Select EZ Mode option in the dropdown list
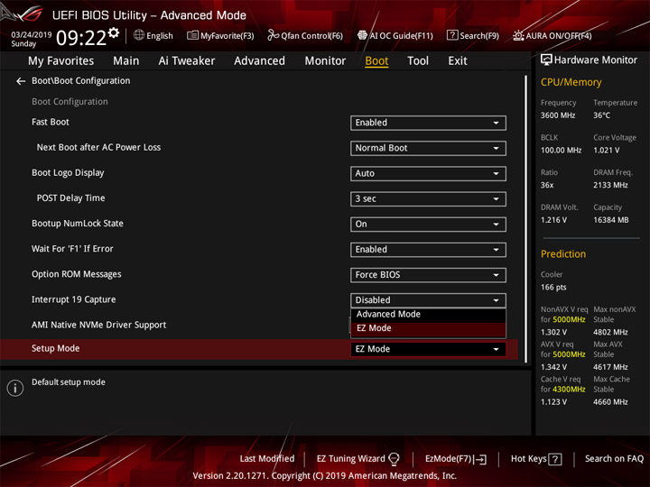 428,328
